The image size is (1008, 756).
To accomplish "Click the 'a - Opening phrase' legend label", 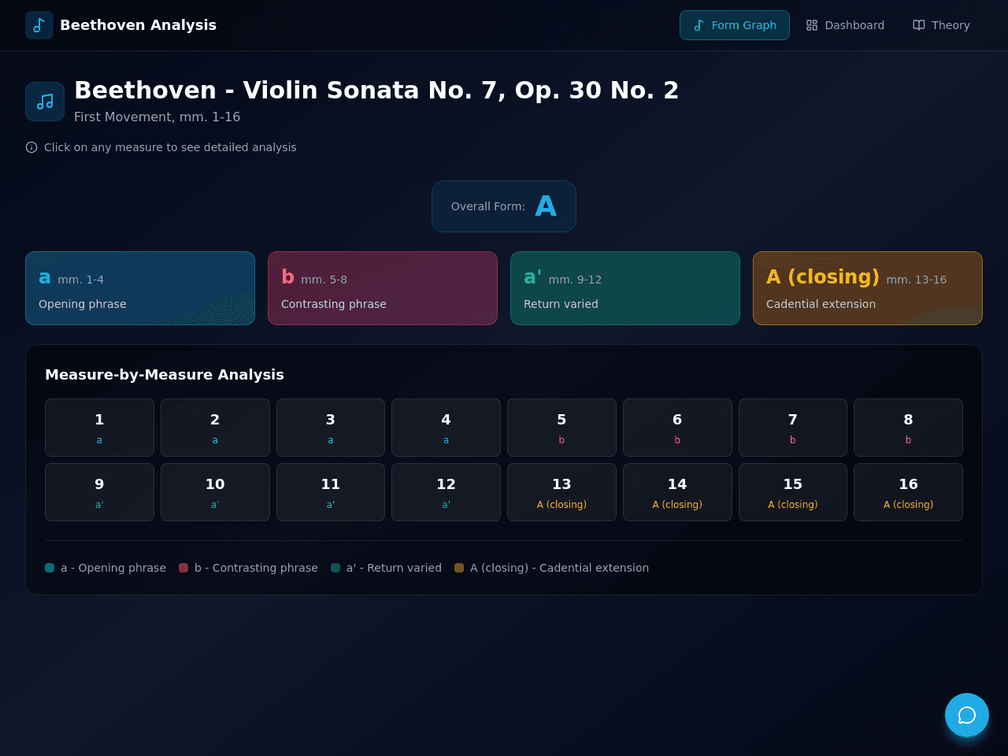I will tap(113, 568).
